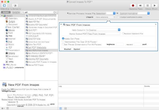Select the Presentation category icon
Viewport: 159px width, 110px height.
pyautogui.click(x=7, y=50)
